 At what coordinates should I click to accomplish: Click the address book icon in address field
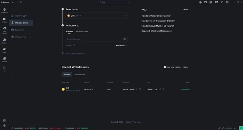pos(125,39)
